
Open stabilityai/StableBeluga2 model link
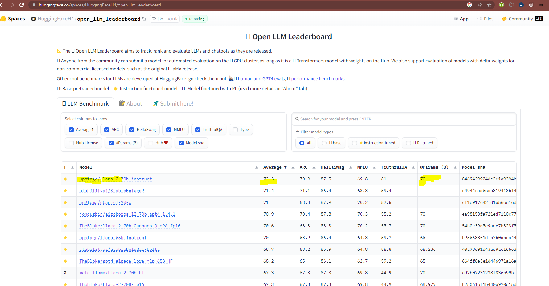[x=112, y=191]
